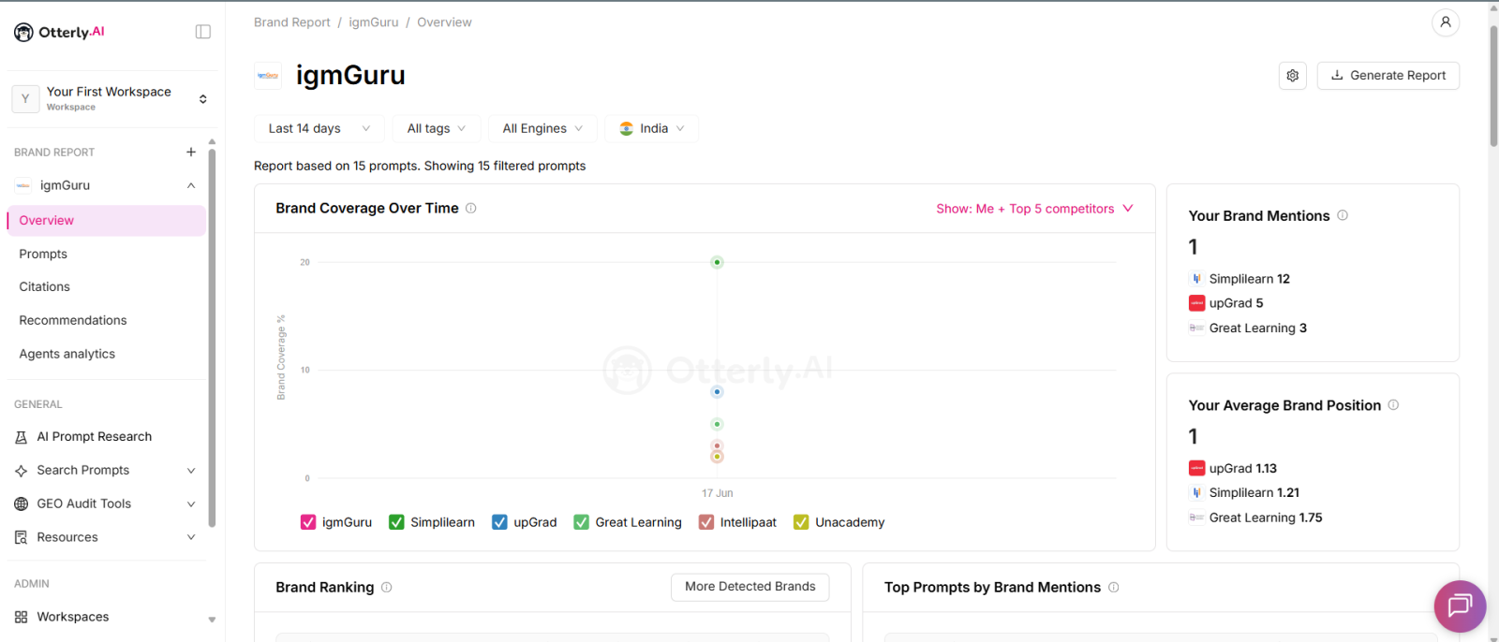Screen dimensions: 1499x642
Task: Add a new brand report plus icon
Action: click(191, 152)
